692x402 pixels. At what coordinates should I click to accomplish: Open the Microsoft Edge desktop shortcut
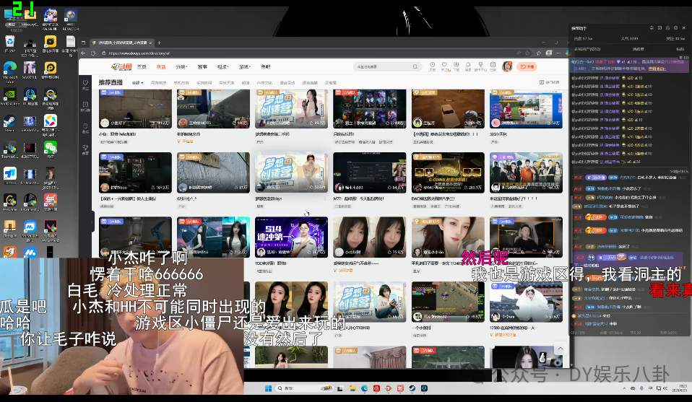[9, 71]
